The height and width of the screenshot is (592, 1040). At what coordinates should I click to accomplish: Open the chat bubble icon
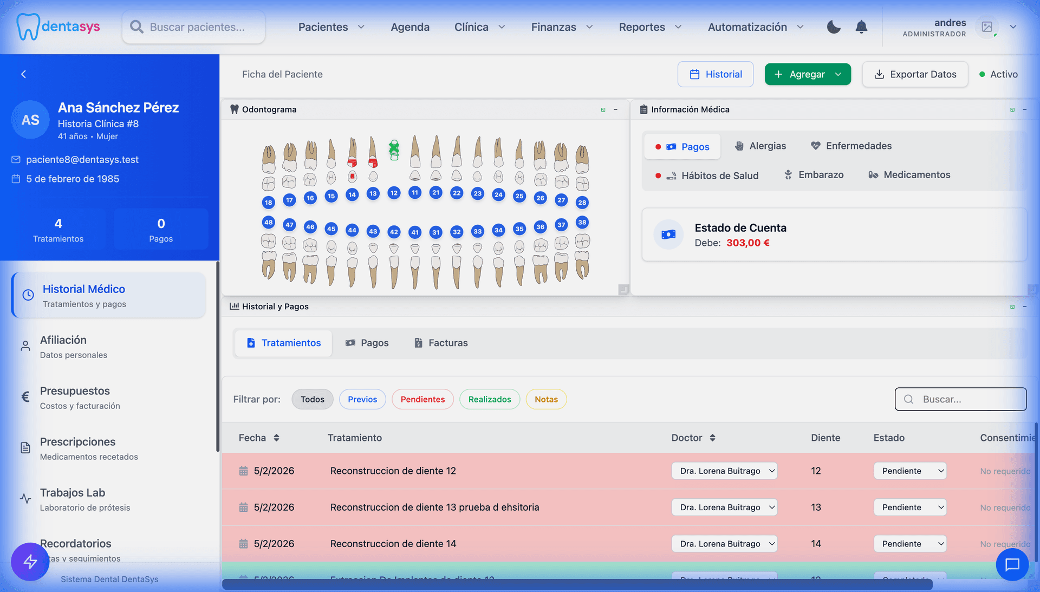pos(1012,564)
